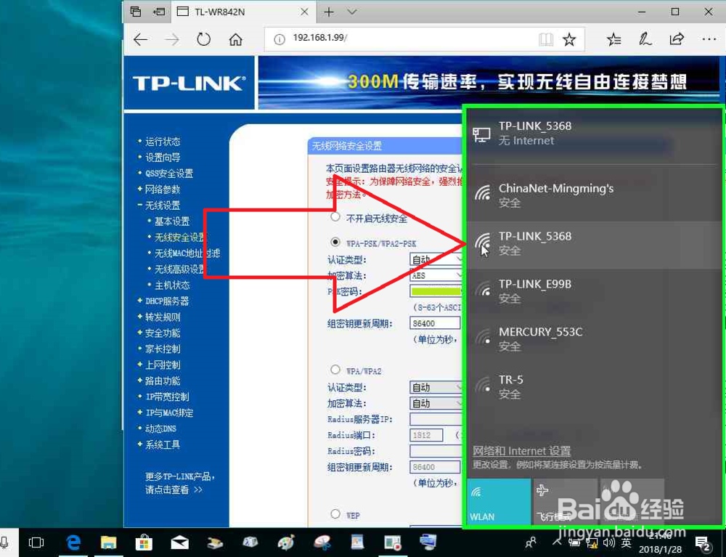Screen dimensions: 726x557
Task: Click the browser forward arrow
Action: coord(172,40)
